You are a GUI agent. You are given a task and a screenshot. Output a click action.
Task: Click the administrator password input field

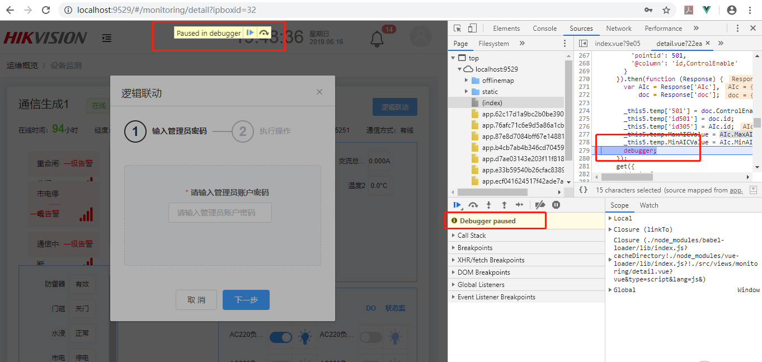point(220,213)
